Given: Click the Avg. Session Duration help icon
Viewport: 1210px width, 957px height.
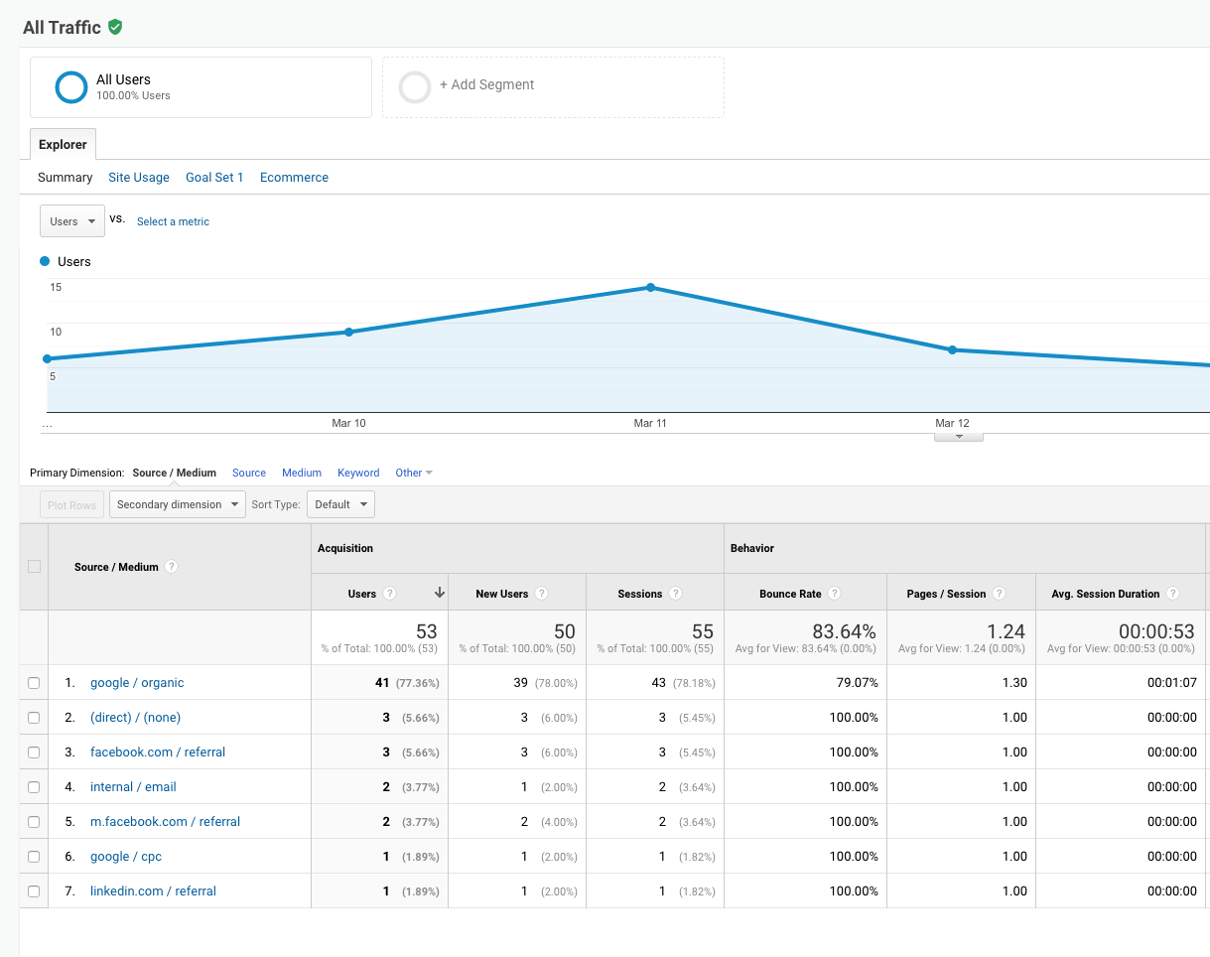Looking at the screenshot, I should [x=1172, y=593].
